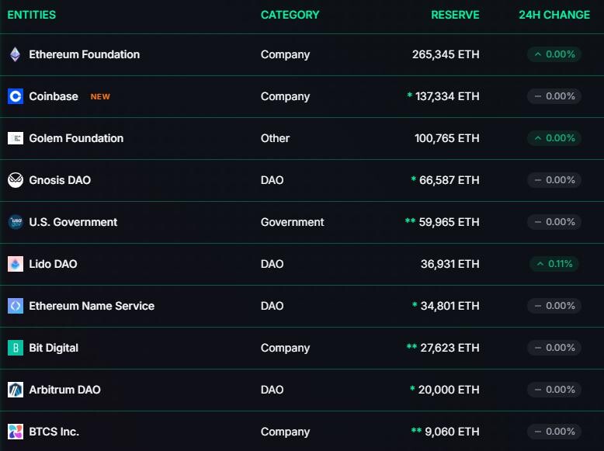Screen dimensions: 604x451
Task: Click BTCS Inc.'s 0.00% change badge
Action: pyautogui.click(x=554, y=432)
